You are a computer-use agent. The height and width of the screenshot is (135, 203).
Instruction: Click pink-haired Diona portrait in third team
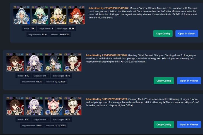(54, 106)
